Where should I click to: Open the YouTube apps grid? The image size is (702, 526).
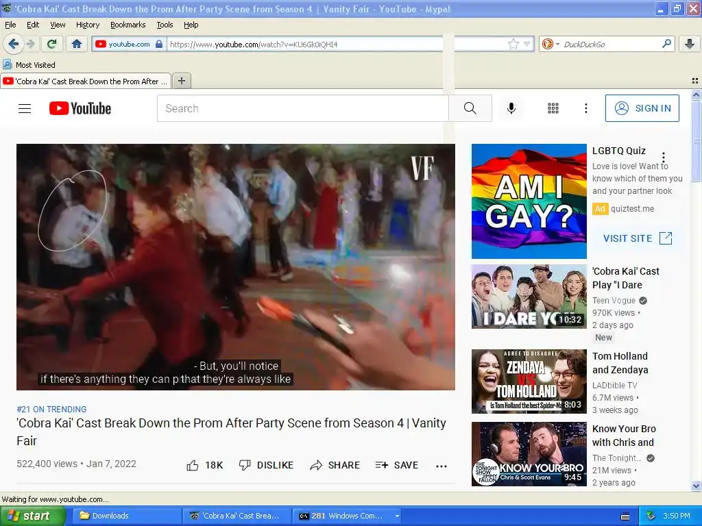click(553, 108)
